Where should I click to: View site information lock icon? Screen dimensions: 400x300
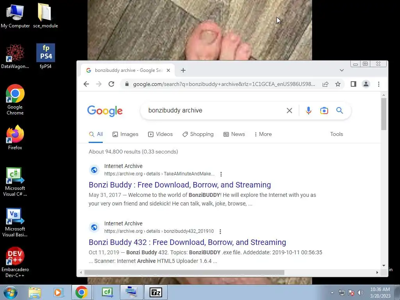[x=127, y=84]
